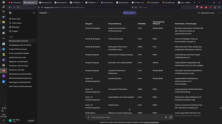Open chat Narzissmus und Neid
This screenshot has width=222, height=124.
coord(22,70)
